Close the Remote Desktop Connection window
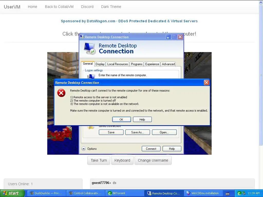Image resolution: width=263 pixels, height=197 pixels. pos(180,37)
